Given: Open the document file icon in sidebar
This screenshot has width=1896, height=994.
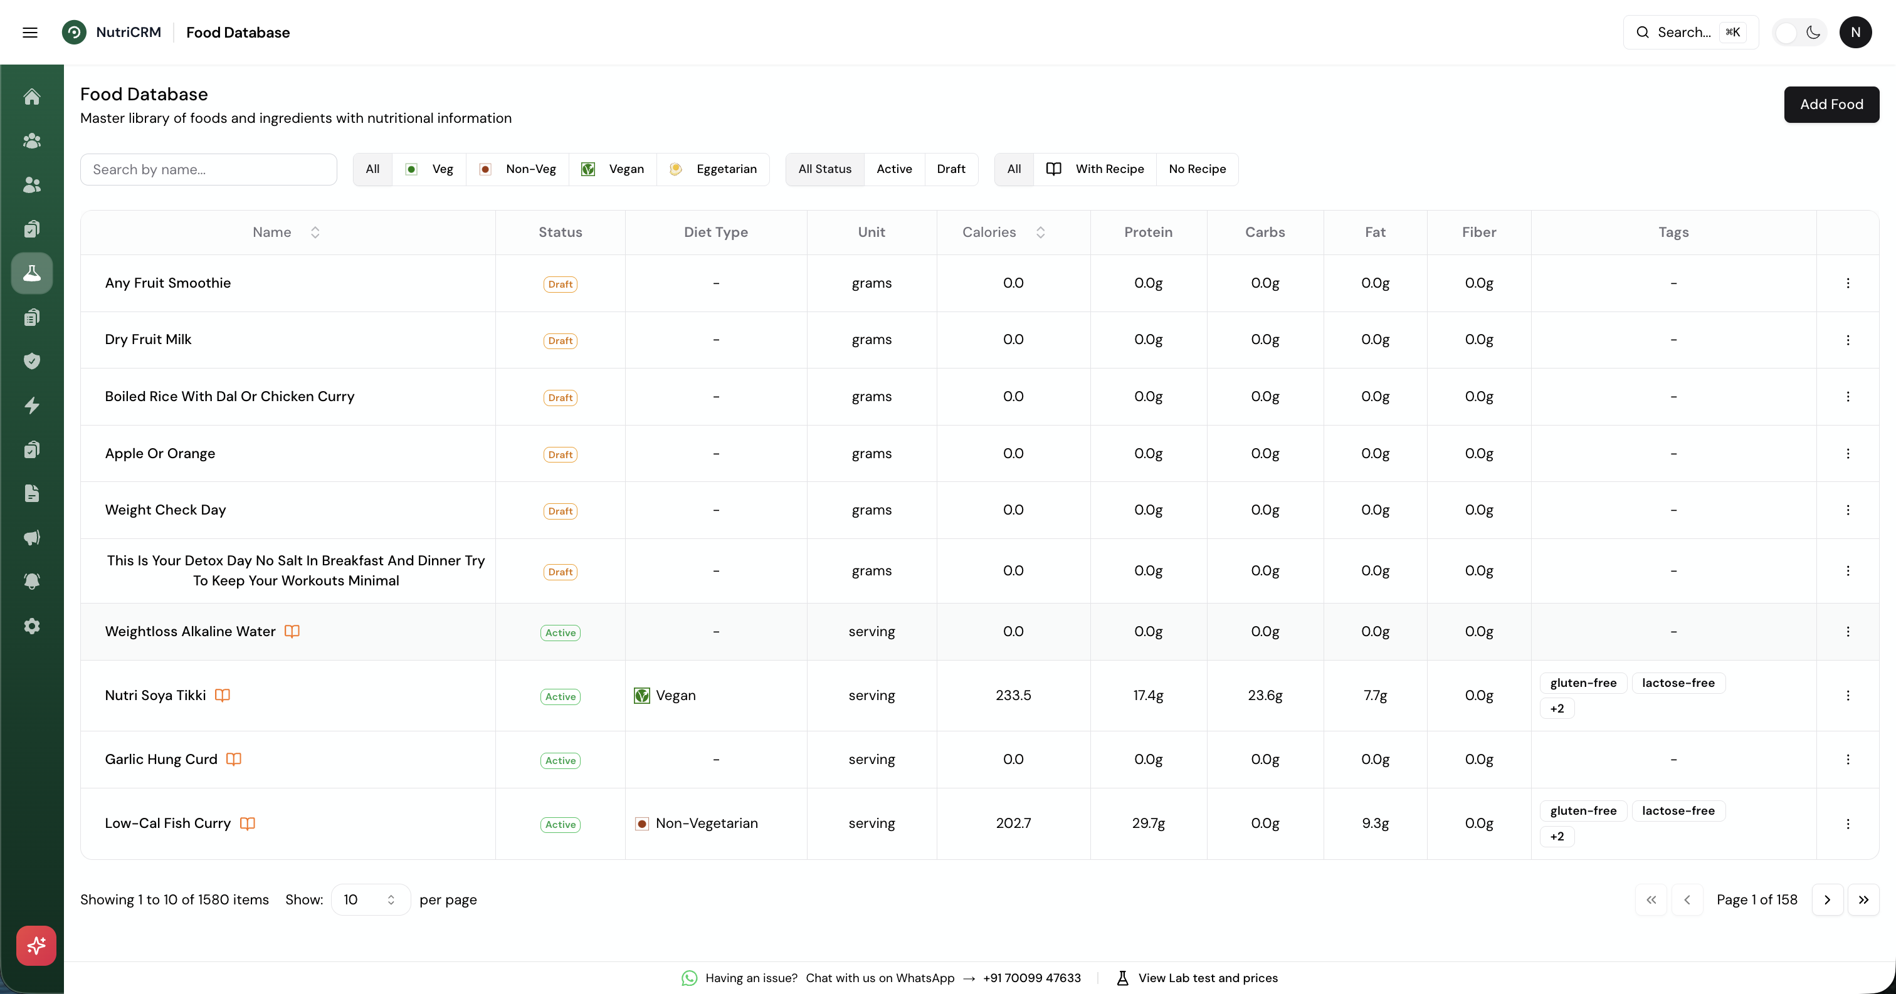Looking at the screenshot, I should [31, 494].
